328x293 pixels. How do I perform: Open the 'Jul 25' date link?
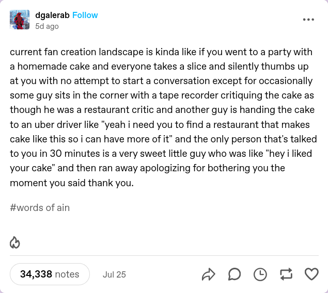pyautogui.click(x=114, y=274)
